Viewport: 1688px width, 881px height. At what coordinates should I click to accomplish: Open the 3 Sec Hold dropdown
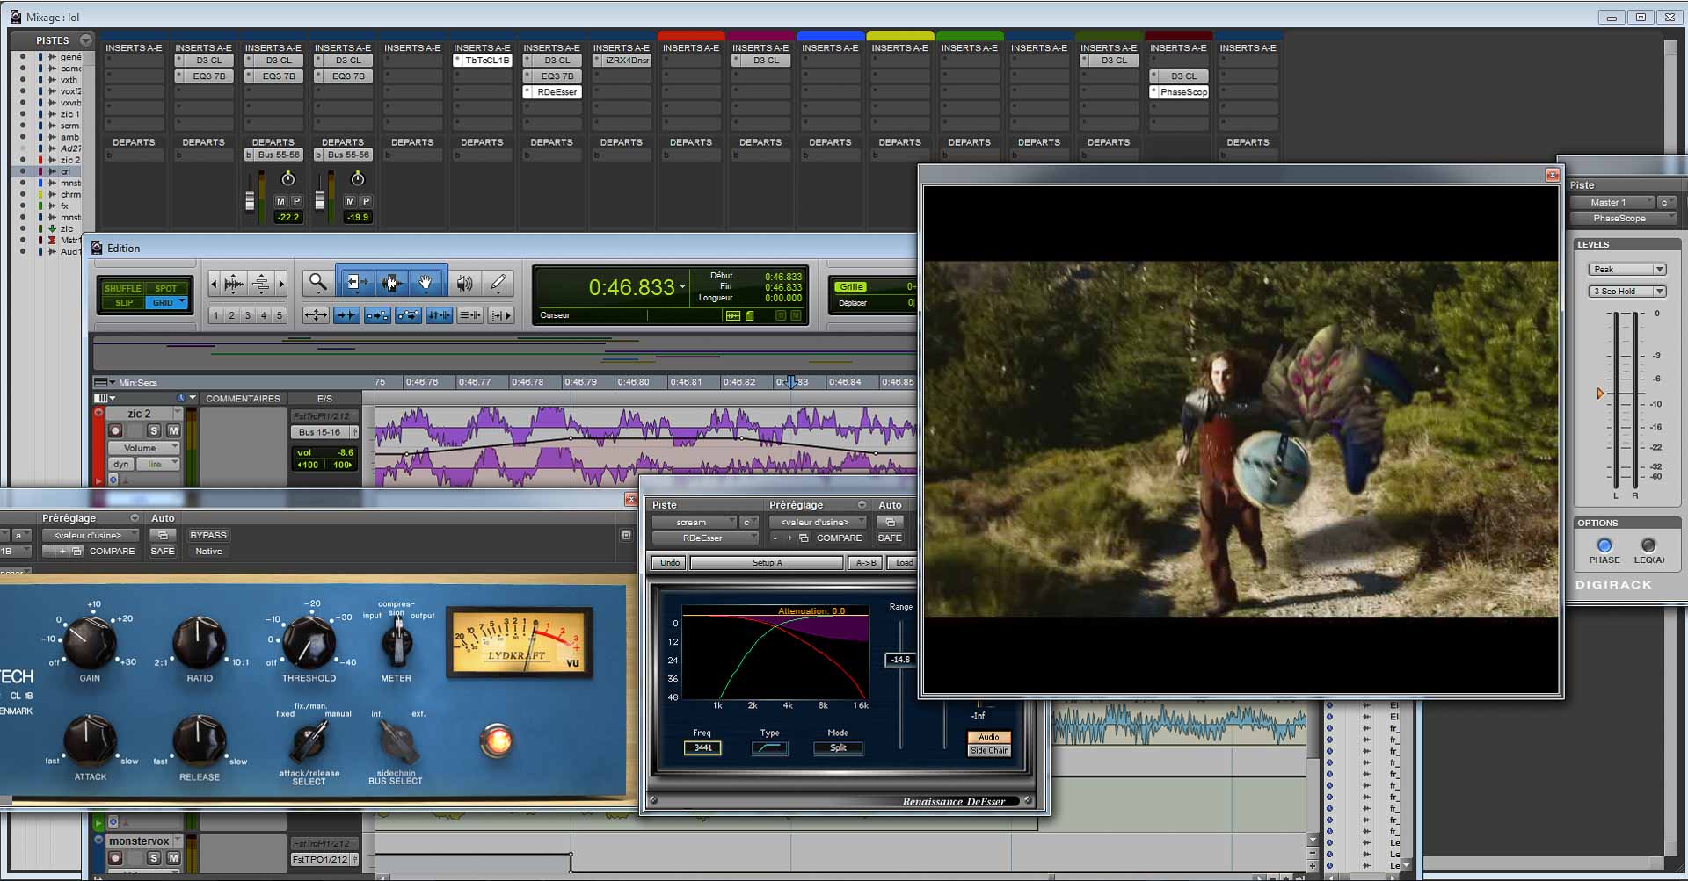pos(1626,292)
